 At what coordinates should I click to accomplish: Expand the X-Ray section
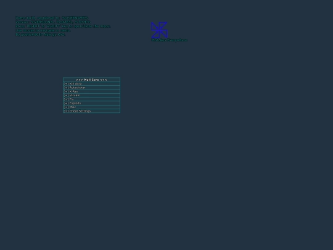click(91, 91)
